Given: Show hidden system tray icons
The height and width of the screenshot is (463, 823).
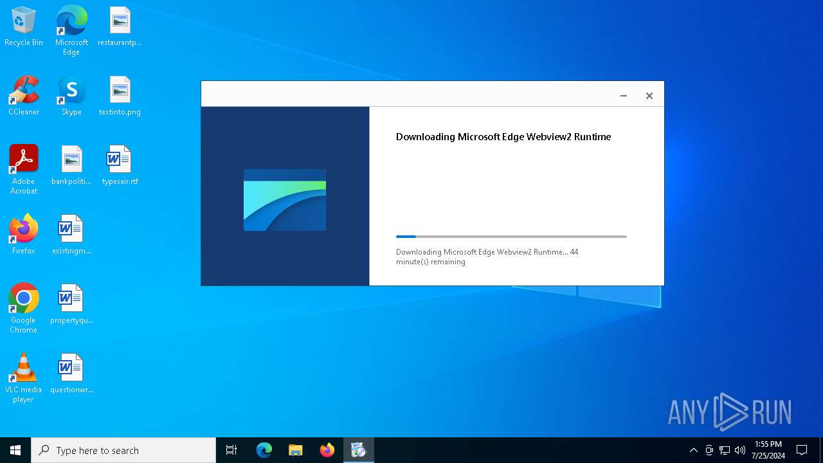Looking at the screenshot, I should (693, 450).
